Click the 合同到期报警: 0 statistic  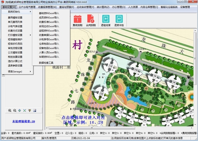point(169,133)
